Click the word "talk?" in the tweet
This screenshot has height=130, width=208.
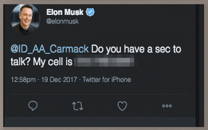(x=21, y=61)
